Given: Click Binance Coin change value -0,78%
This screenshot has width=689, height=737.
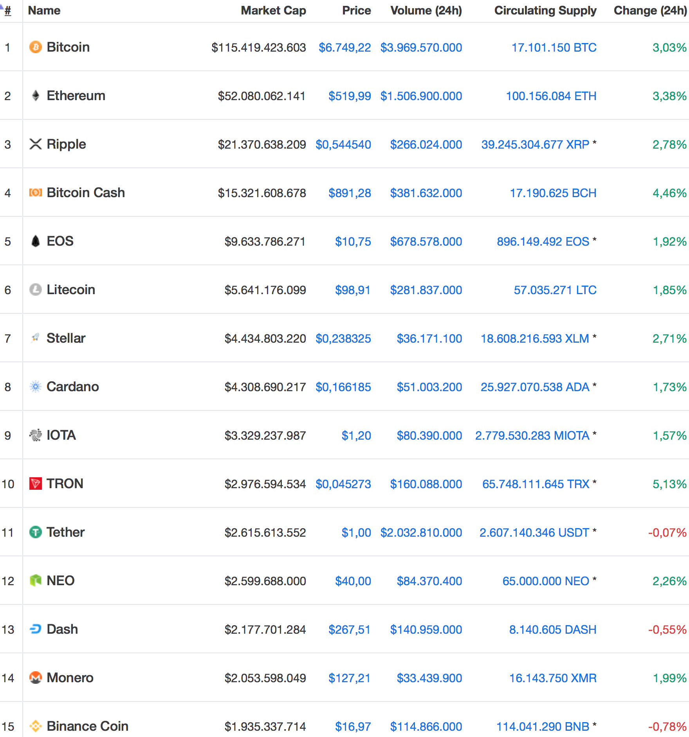Looking at the screenshot, I should tap(667, 727).
